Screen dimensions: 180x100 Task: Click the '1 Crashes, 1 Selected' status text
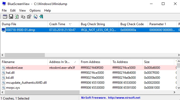tap(15, 98)
